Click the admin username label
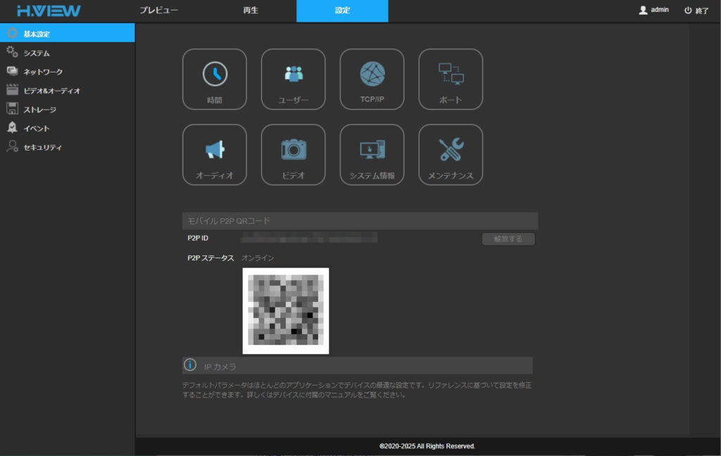The height and width of the screenshot is (456, 721). [x=659, y=10]
